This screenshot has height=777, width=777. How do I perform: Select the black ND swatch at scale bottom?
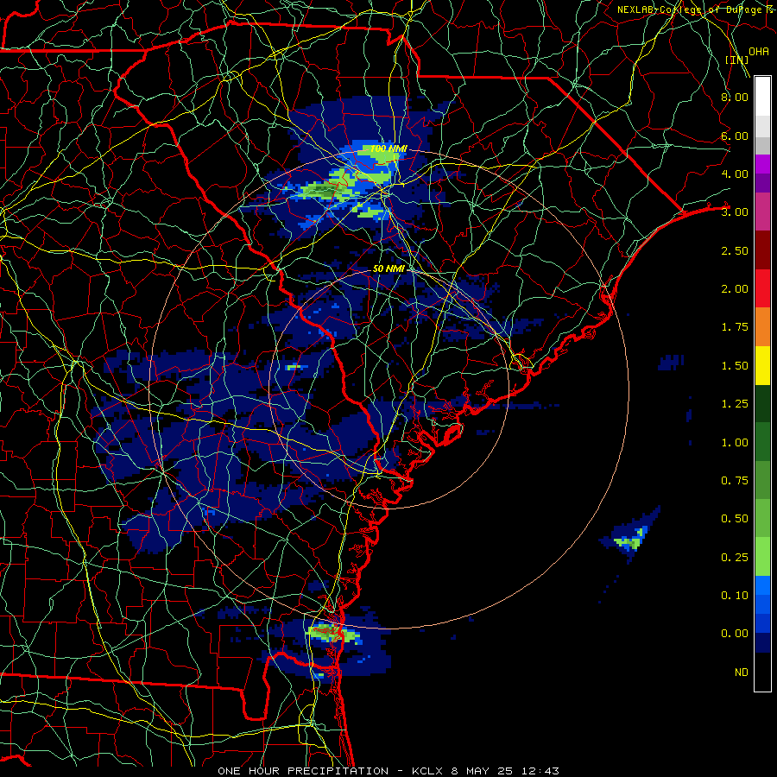(762, 672)
